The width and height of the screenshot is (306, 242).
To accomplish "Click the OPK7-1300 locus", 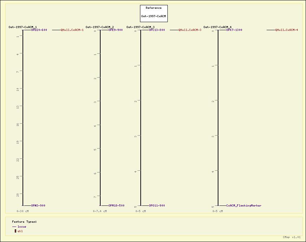I will [234, 30].
